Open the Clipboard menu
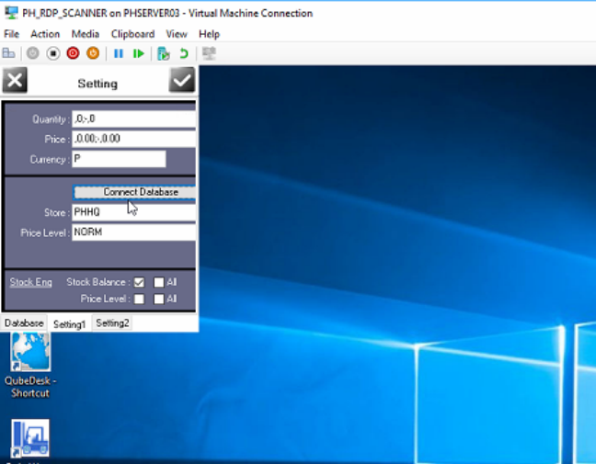 tap(132, 34)
